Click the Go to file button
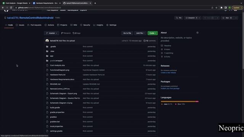 click(x=127, y=33)
